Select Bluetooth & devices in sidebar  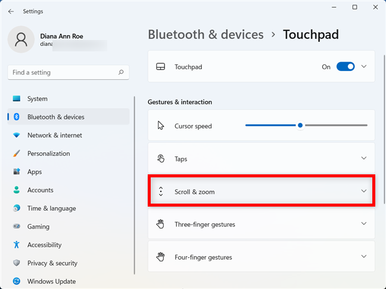[69, 117]
